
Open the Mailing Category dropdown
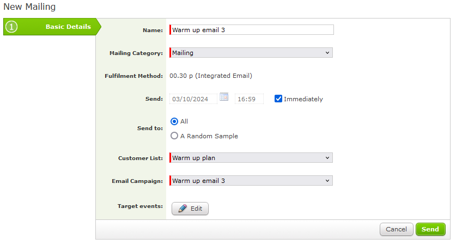(x=251, y=53)
